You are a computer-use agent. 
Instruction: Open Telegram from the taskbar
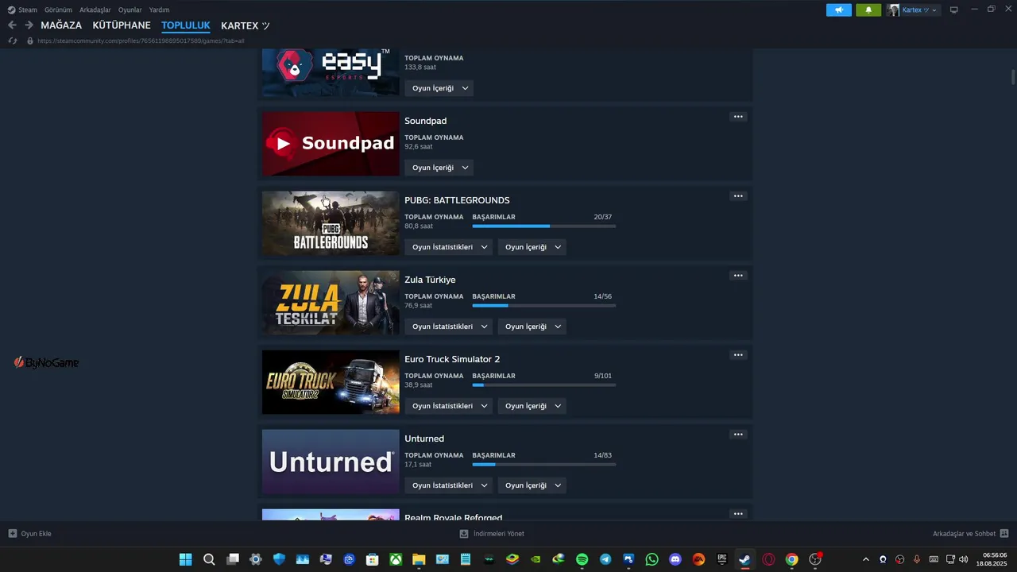coord(605,559)
